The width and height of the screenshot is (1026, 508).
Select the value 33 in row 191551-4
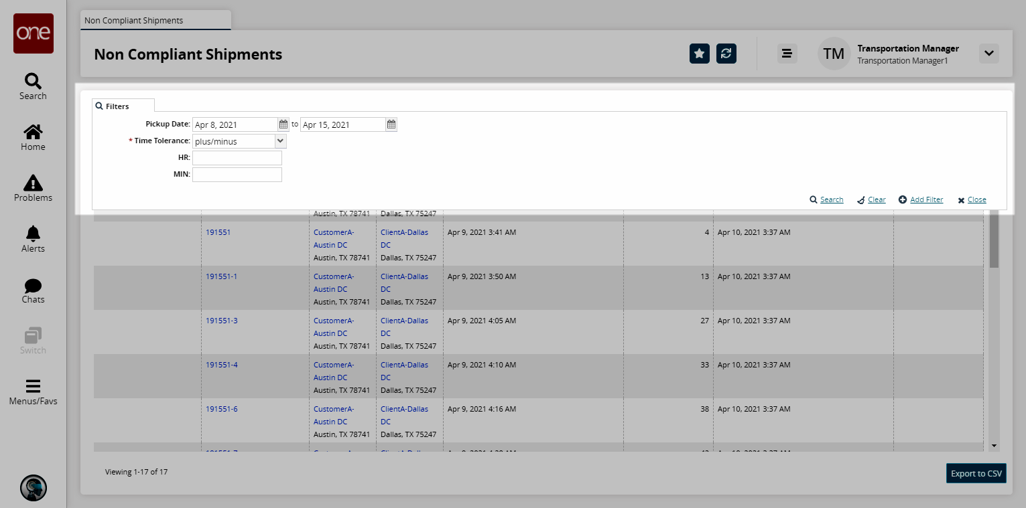(x=704, y=365)
